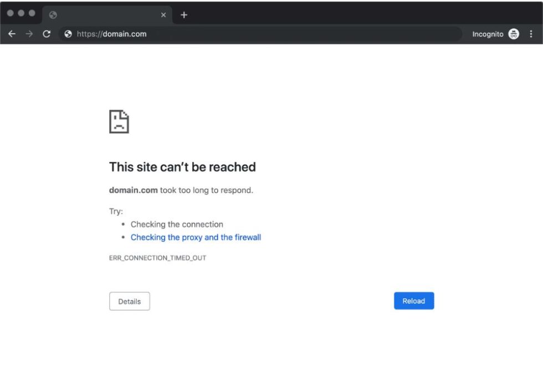Go back using the back arrow
Screen dimensions: 543x380
[x=12, y=34]
